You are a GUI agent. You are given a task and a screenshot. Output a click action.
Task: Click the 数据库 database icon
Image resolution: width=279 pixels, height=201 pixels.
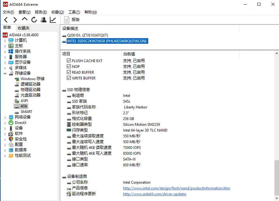click(11, 150)
